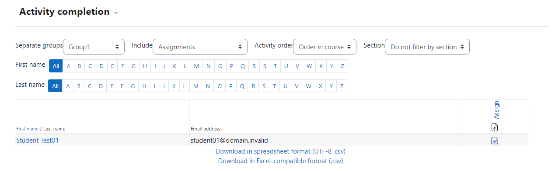Select All in First name filter
This screenshot has height=171, width=555.
coord(56,66)
